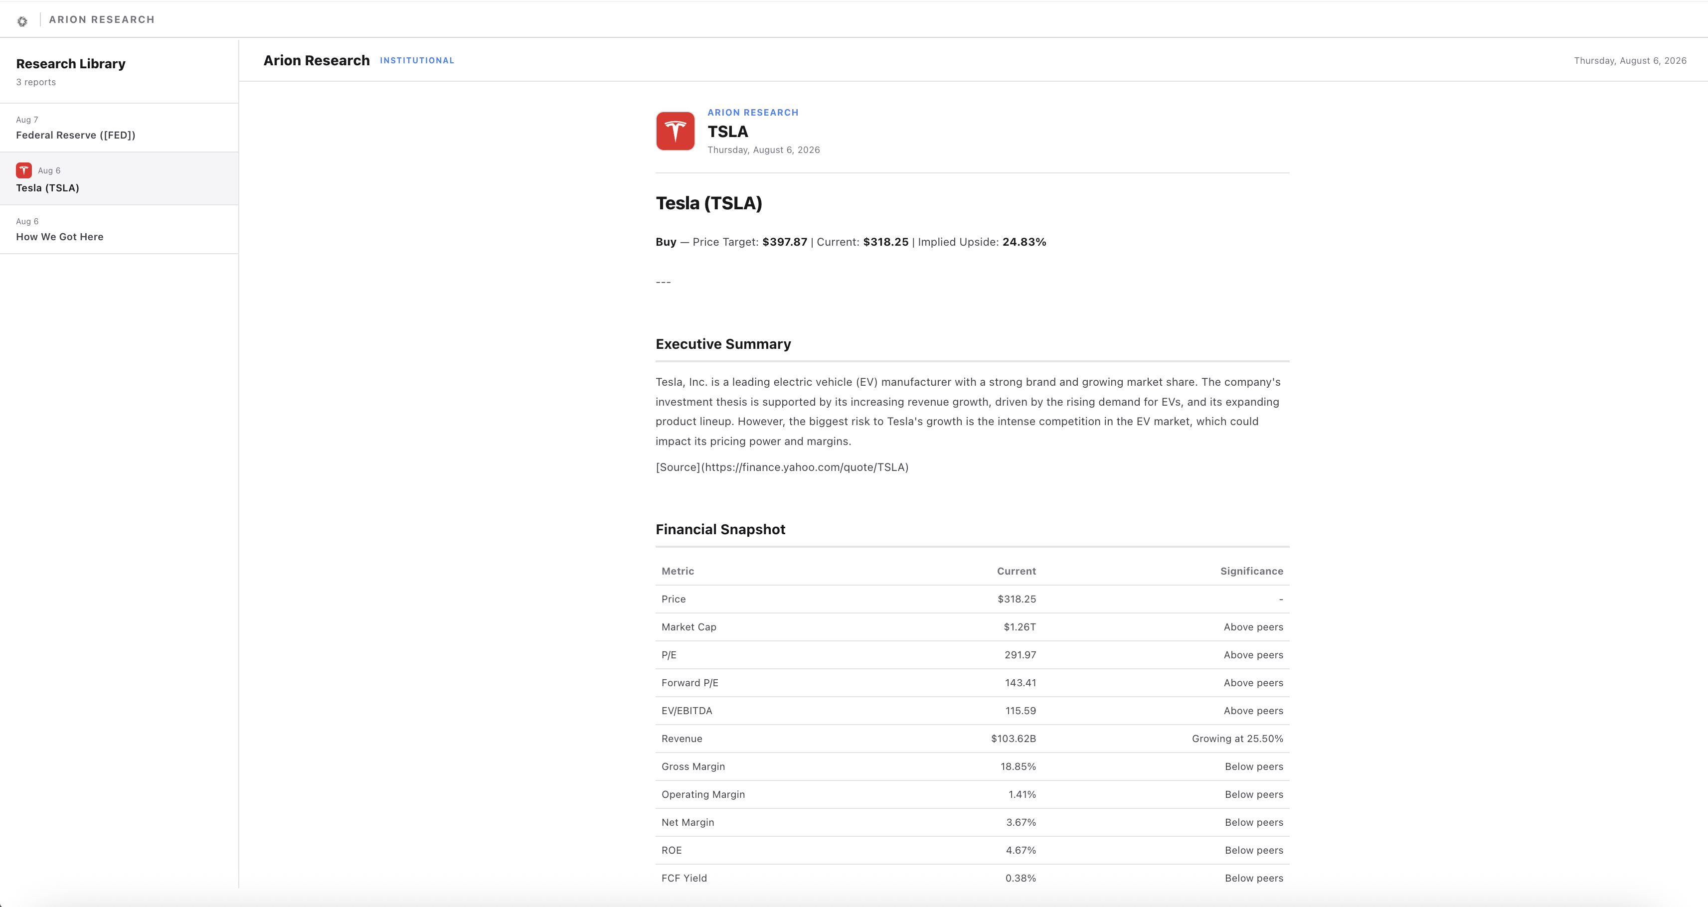Click the Gross Margin value 18.85%

[1018, 766]
